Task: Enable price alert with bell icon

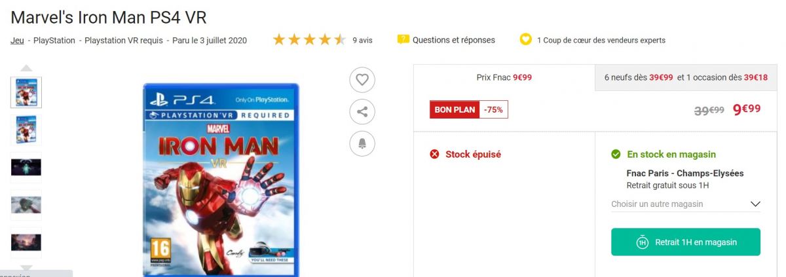Action: 362,143
